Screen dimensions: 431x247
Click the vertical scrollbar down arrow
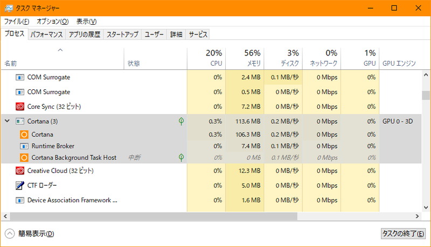[426, 208]
